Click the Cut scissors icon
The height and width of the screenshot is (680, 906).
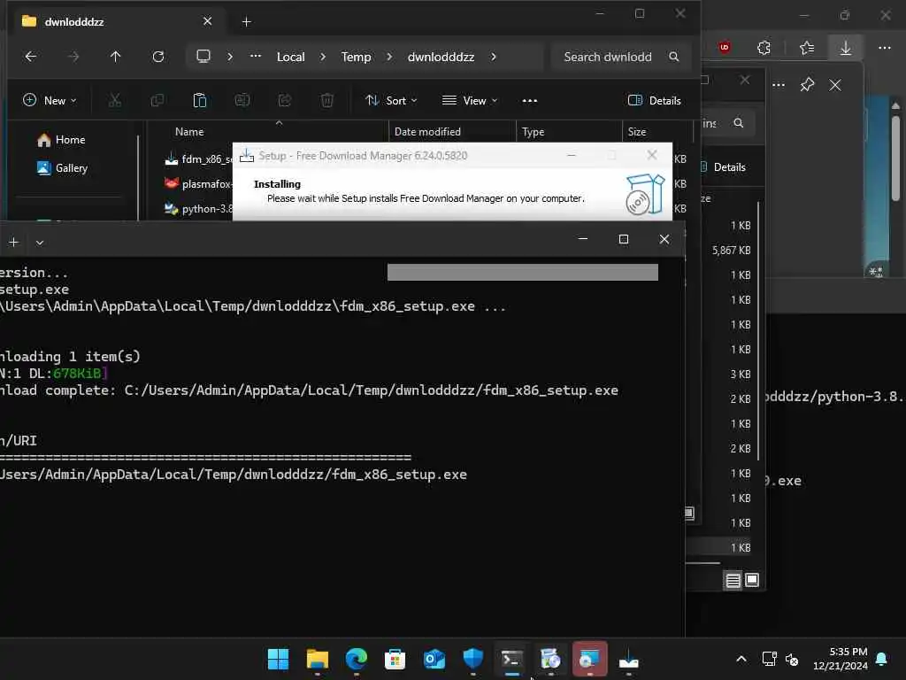tap(115, 101)
